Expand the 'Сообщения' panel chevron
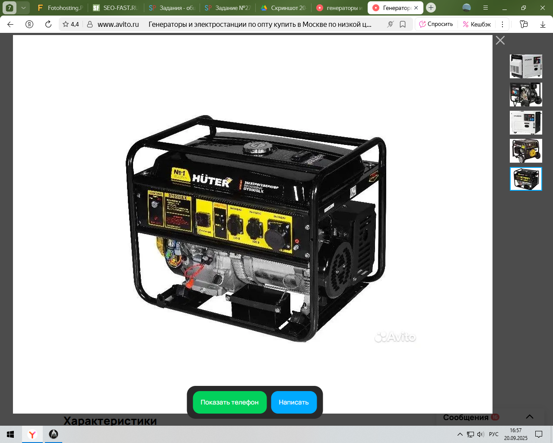 530,417
